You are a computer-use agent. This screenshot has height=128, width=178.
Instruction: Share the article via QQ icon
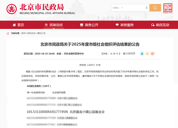coord(142,53)
